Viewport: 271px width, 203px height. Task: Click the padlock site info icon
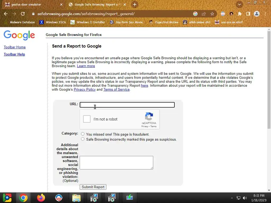(33, 14)
